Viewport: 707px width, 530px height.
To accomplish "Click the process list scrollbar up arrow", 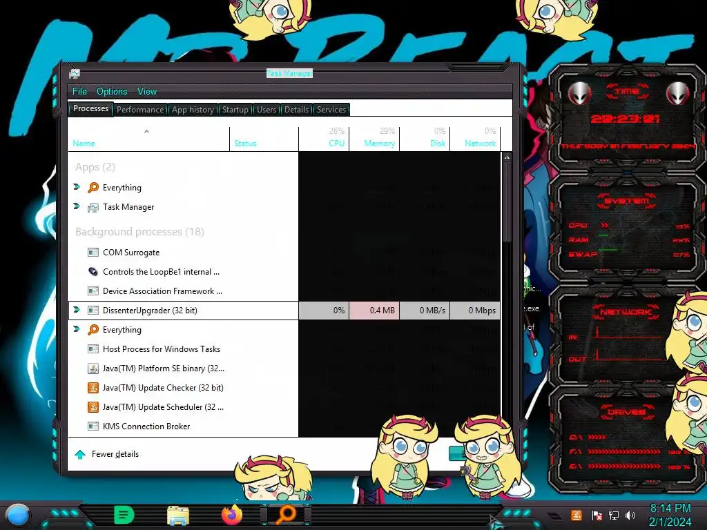I will pyautogui.click(x=507, y=158).
